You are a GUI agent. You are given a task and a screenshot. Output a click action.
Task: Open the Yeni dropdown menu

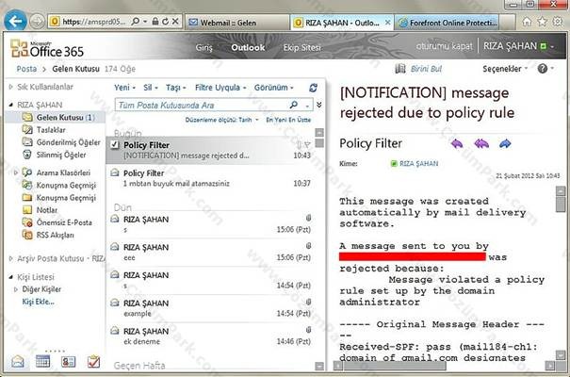point(124,88)
